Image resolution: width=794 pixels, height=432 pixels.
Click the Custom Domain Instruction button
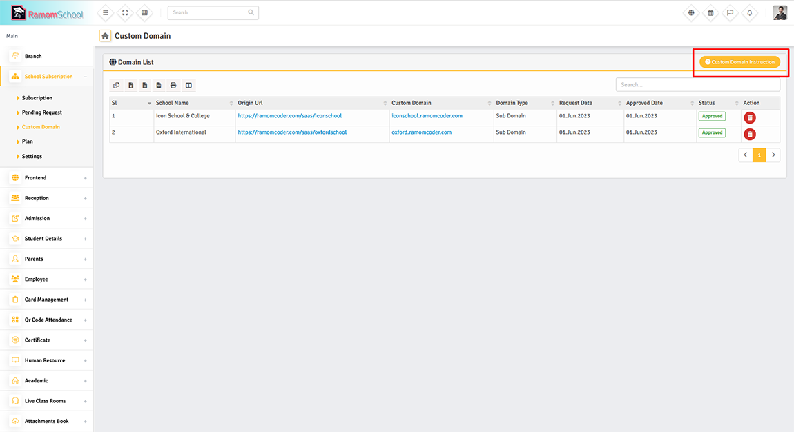coord(739,62)
